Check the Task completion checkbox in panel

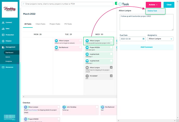tap(120, 4)
